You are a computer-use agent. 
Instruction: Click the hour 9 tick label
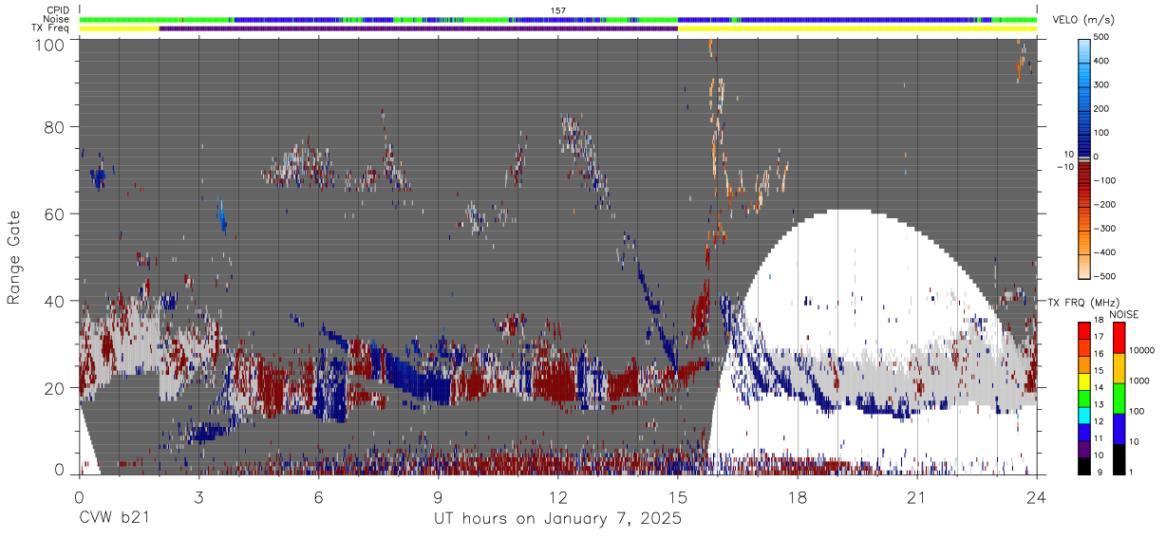coord(438,497)
